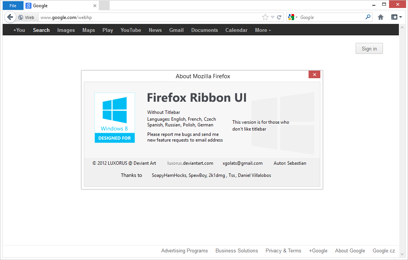Minimize the browser window
Viewport: 408px width, 260px height.
pyautogui.click(x=374, y=5)
